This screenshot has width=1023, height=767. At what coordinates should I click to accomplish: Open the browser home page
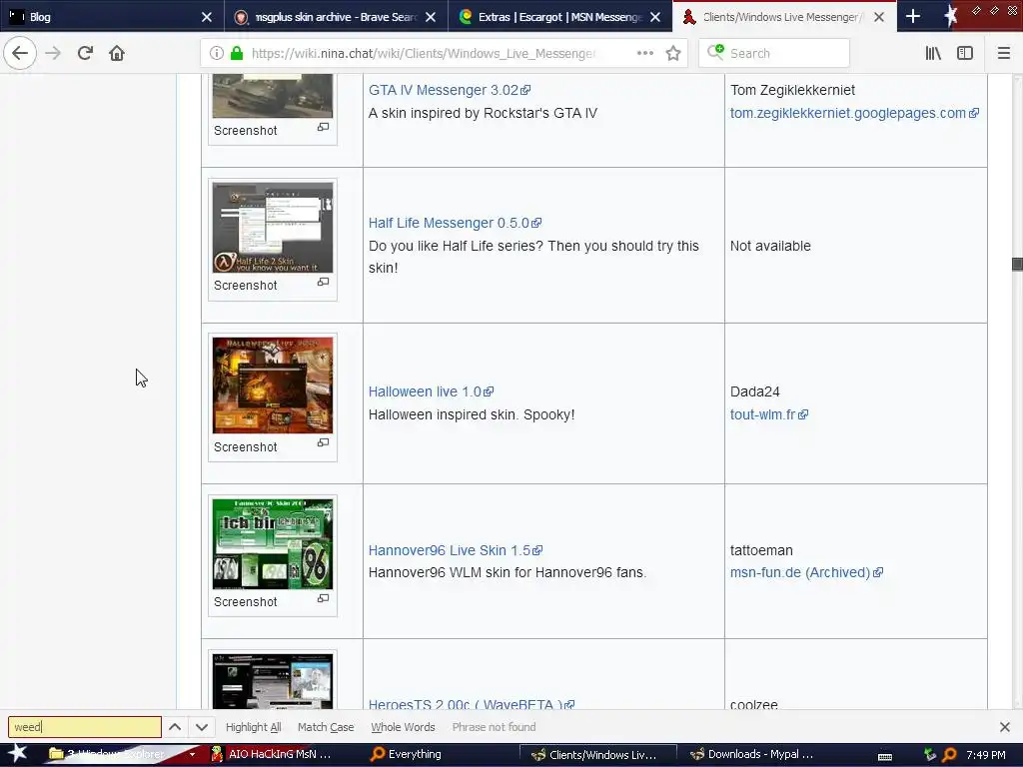coord(117,53)
